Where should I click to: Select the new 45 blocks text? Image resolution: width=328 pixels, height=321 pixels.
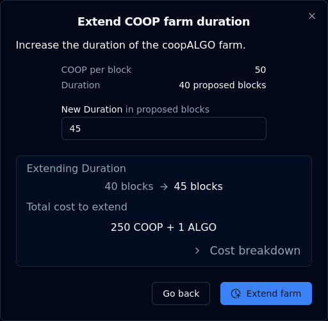click(x=198, y=187)
